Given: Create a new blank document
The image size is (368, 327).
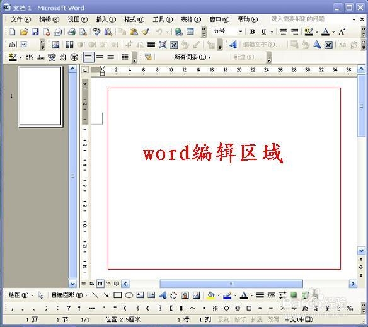Looking at the screenshot, I should point(12,32).
